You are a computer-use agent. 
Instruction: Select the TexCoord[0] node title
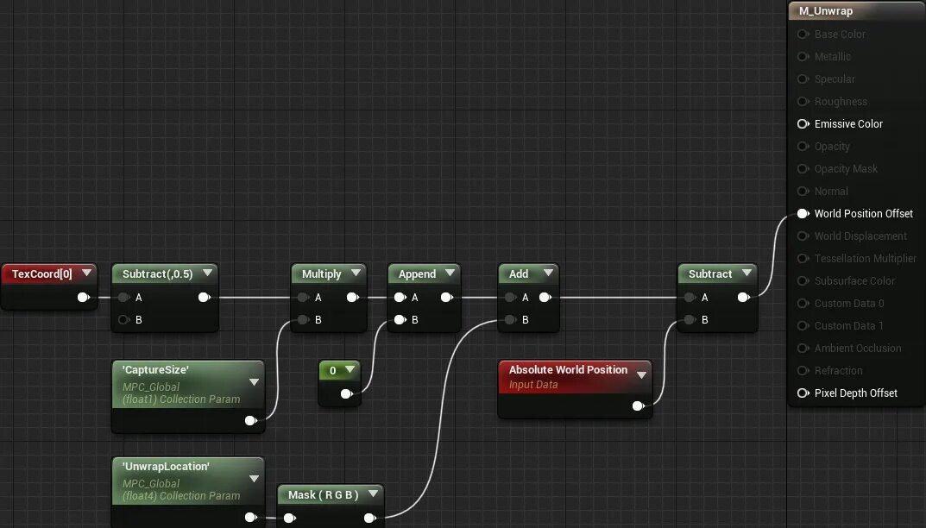(x=42, y=274)
